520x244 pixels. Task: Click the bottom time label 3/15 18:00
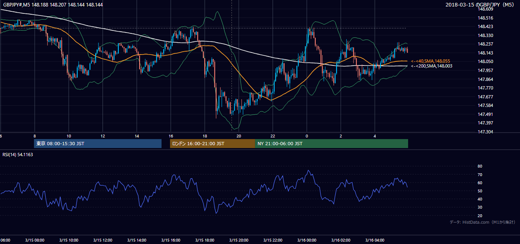coord(205,240)
